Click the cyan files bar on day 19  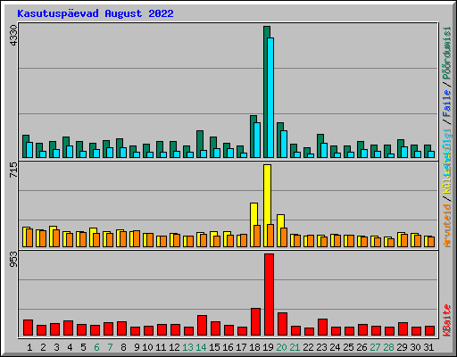tap(270, 97)
